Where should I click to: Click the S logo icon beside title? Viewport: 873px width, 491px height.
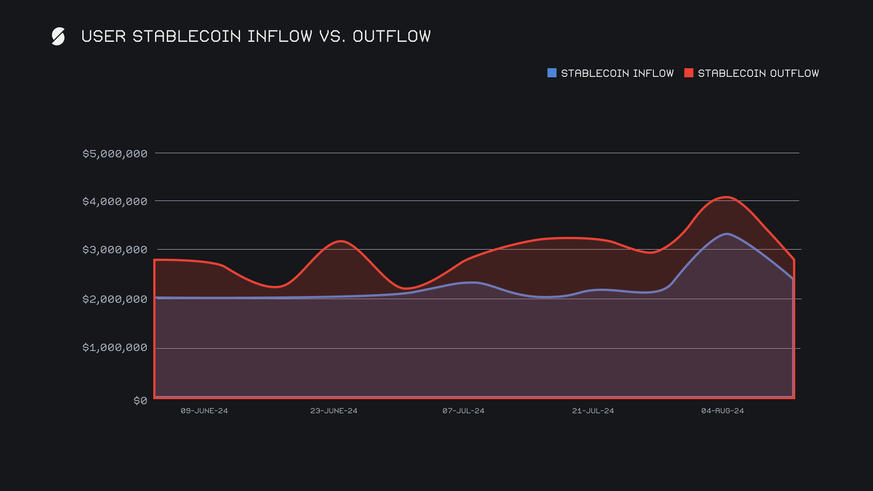point(58,36)
